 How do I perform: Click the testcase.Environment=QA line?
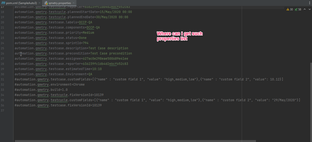[x=53, y=74]
